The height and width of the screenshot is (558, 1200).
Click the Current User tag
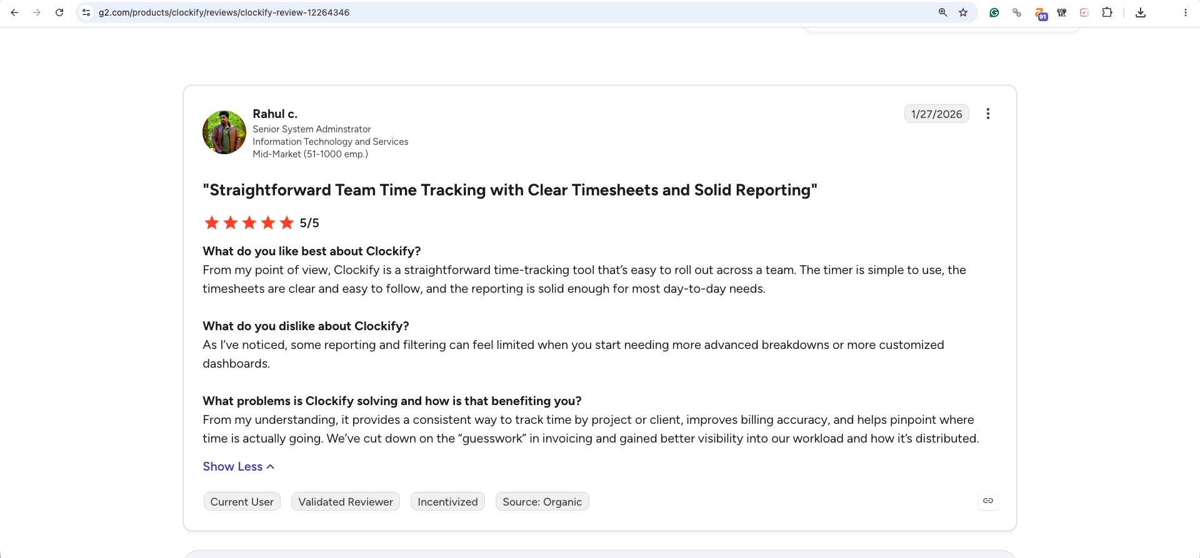point(242,502)
